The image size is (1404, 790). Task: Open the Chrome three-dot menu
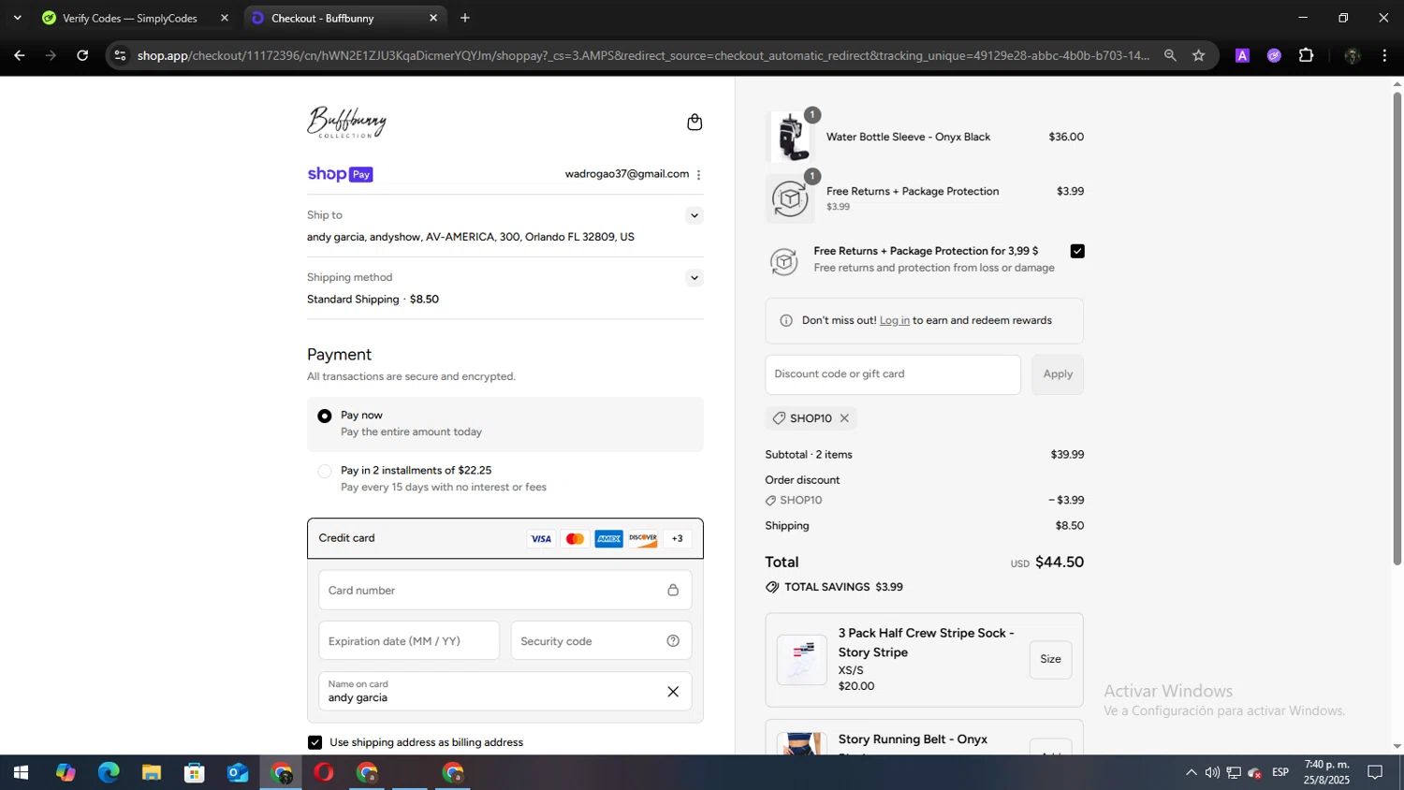[1384, 55]
